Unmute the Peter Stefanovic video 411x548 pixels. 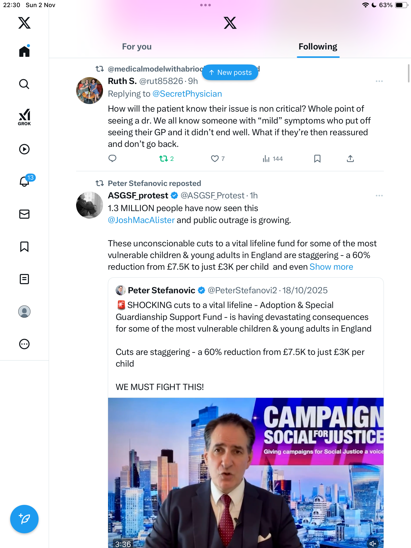coord(373,543)
